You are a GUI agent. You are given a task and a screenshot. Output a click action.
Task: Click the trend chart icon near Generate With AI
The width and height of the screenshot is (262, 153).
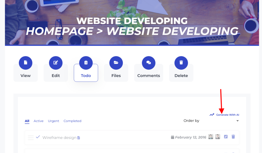click(212, 115)
